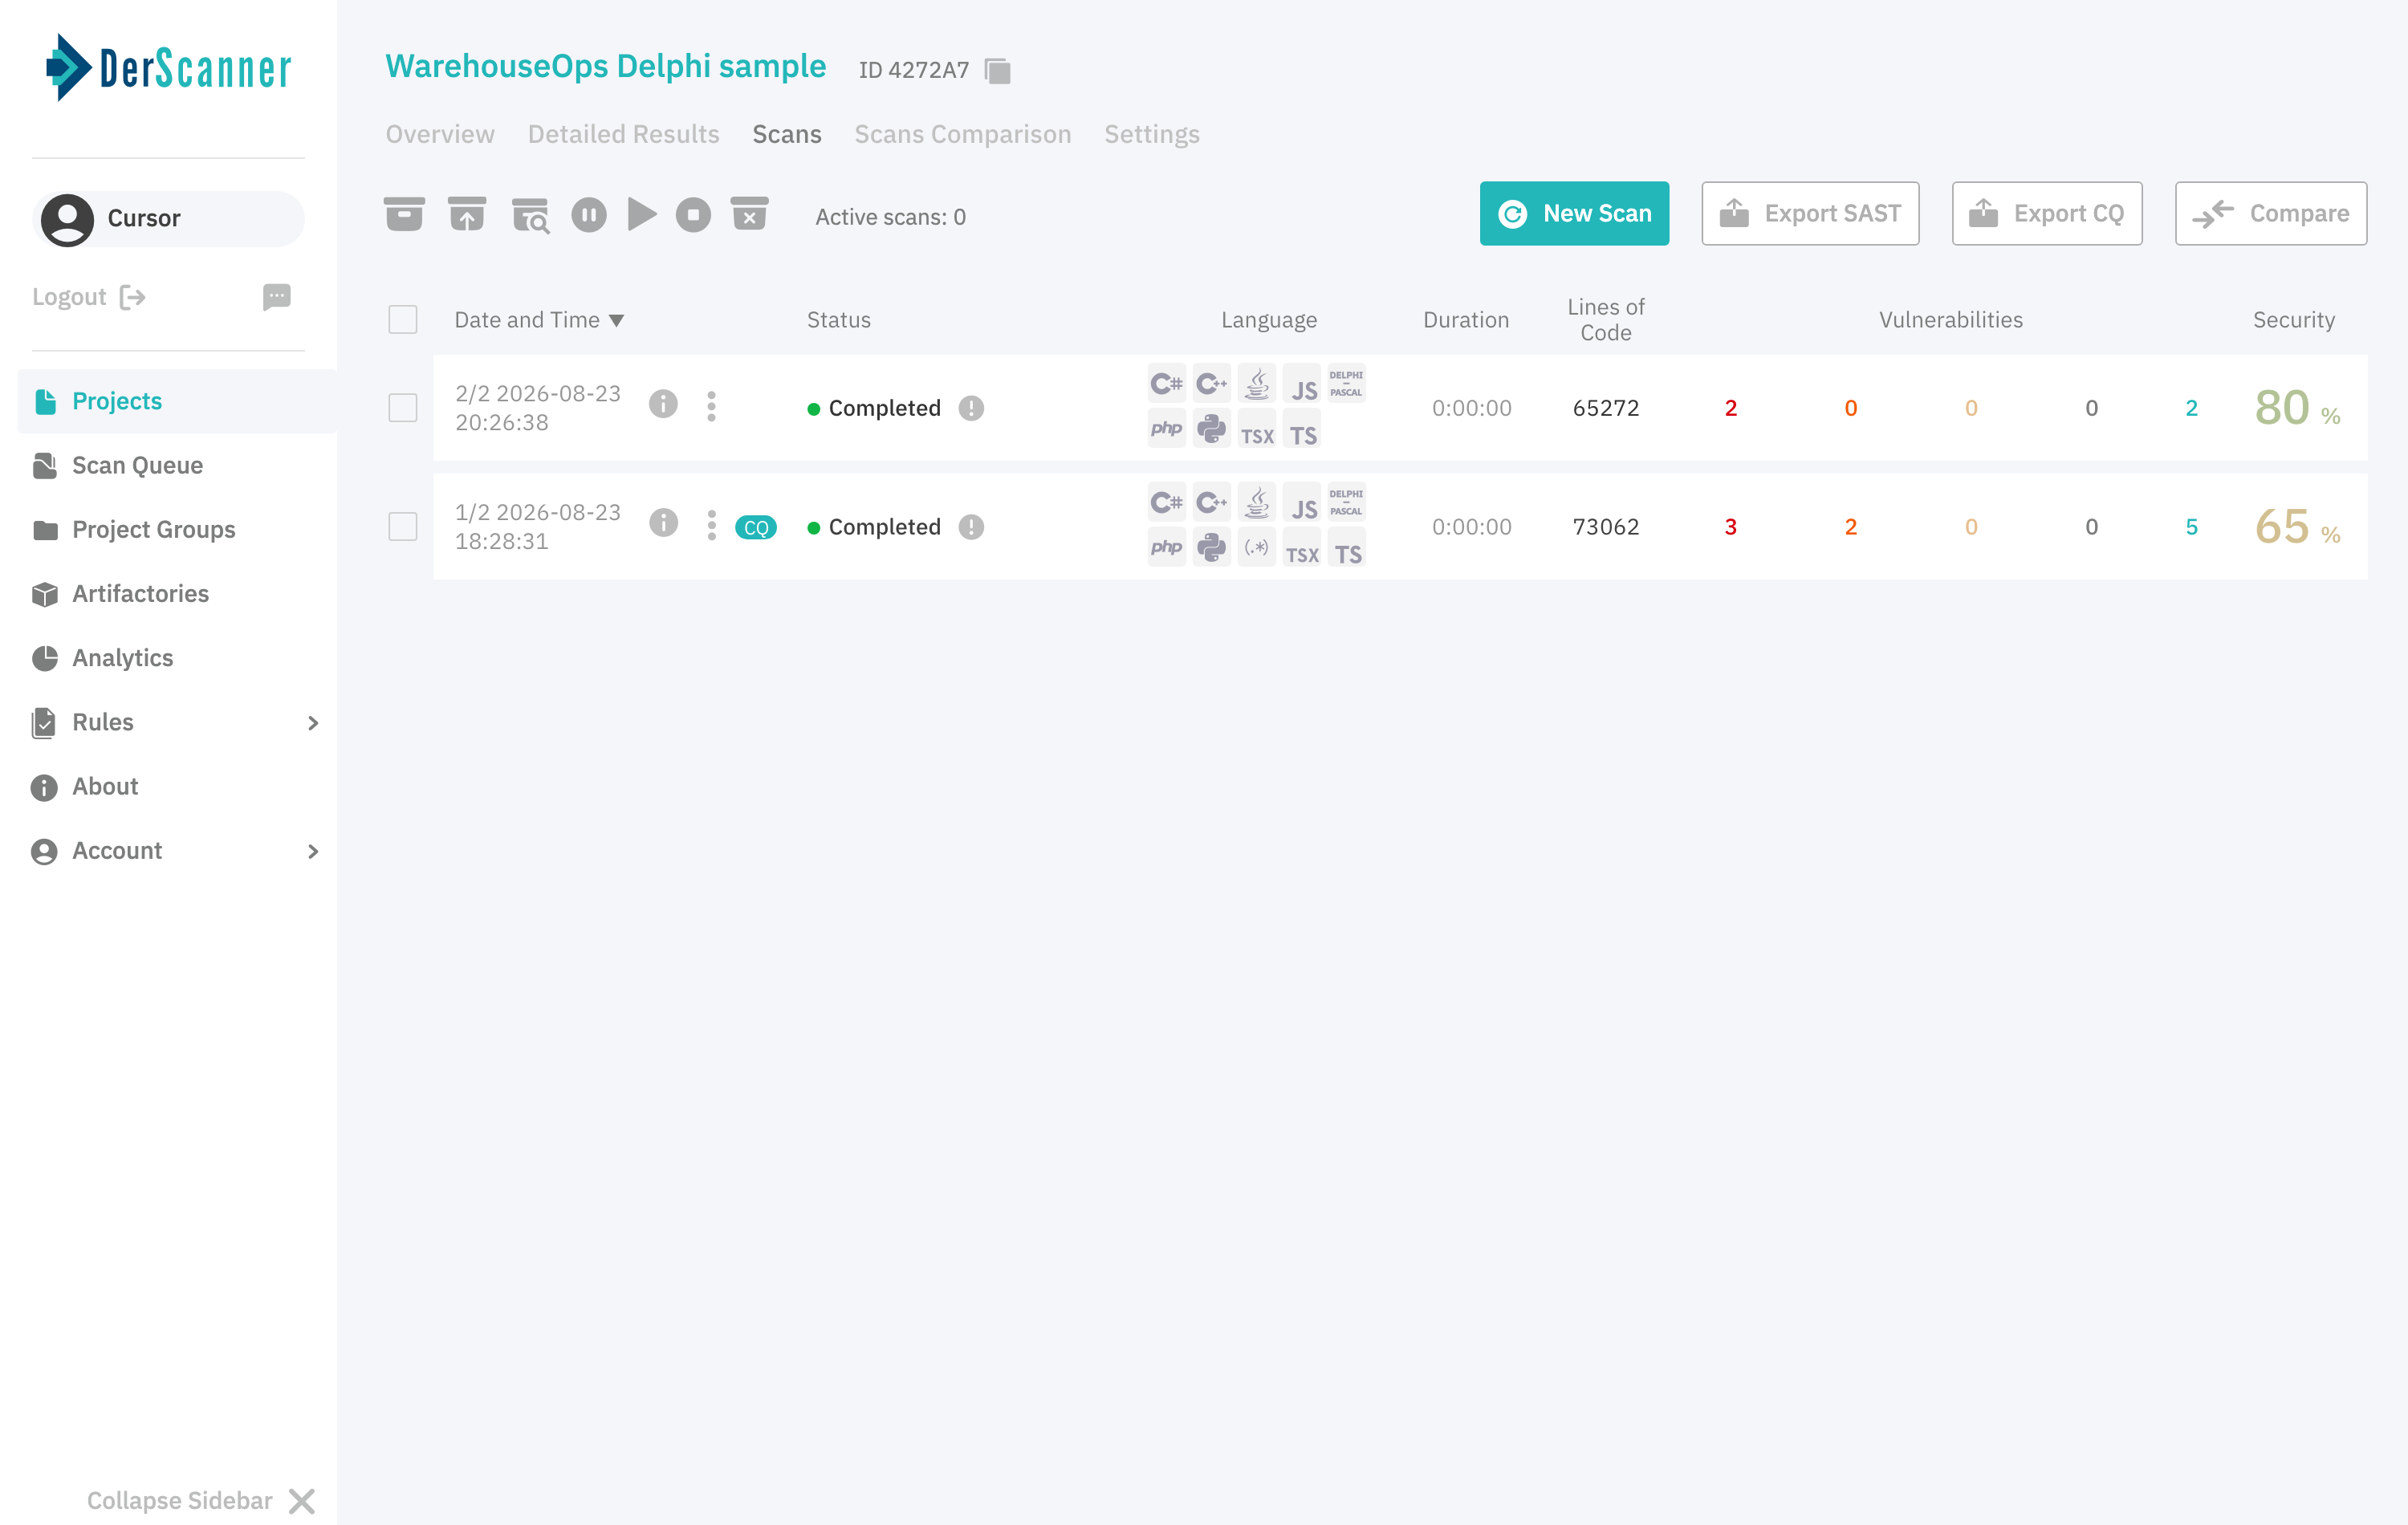
Task: Click status warning icon for scan 1/2
Action: tap(971, 527)
